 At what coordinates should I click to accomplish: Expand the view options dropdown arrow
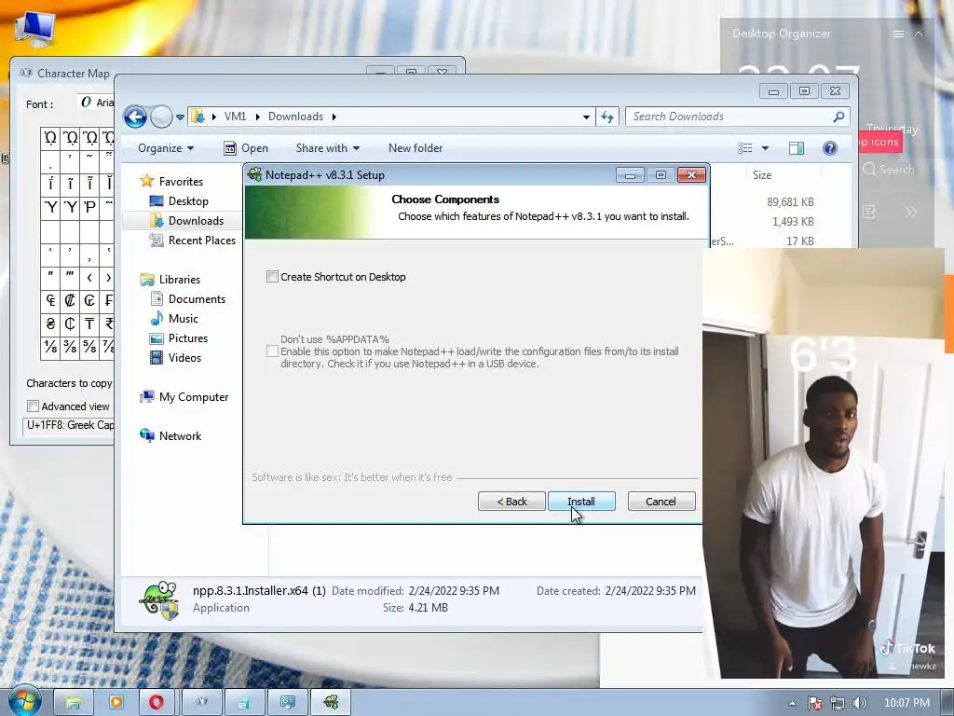pos(766,148)
